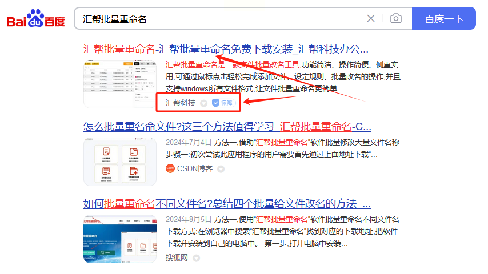488x274 pixels.
Task: Open the 汇帮批量重命名免费下载安装 result title
Action: 226,49
